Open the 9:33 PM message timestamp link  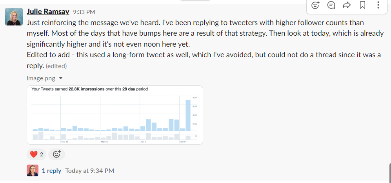[x=84, y=12]
